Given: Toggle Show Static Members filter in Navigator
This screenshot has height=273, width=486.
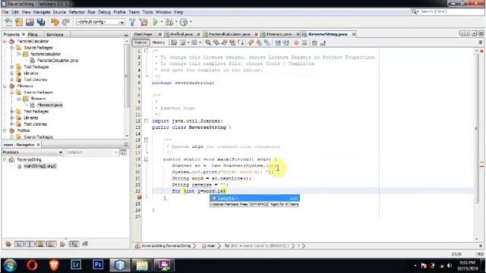Looking at the screenshot, I should click(x=30, y=244).
